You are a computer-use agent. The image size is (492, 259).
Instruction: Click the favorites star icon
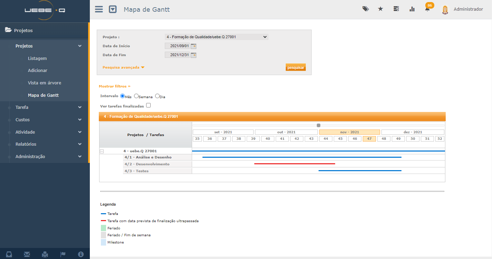(x=380, y=9)
